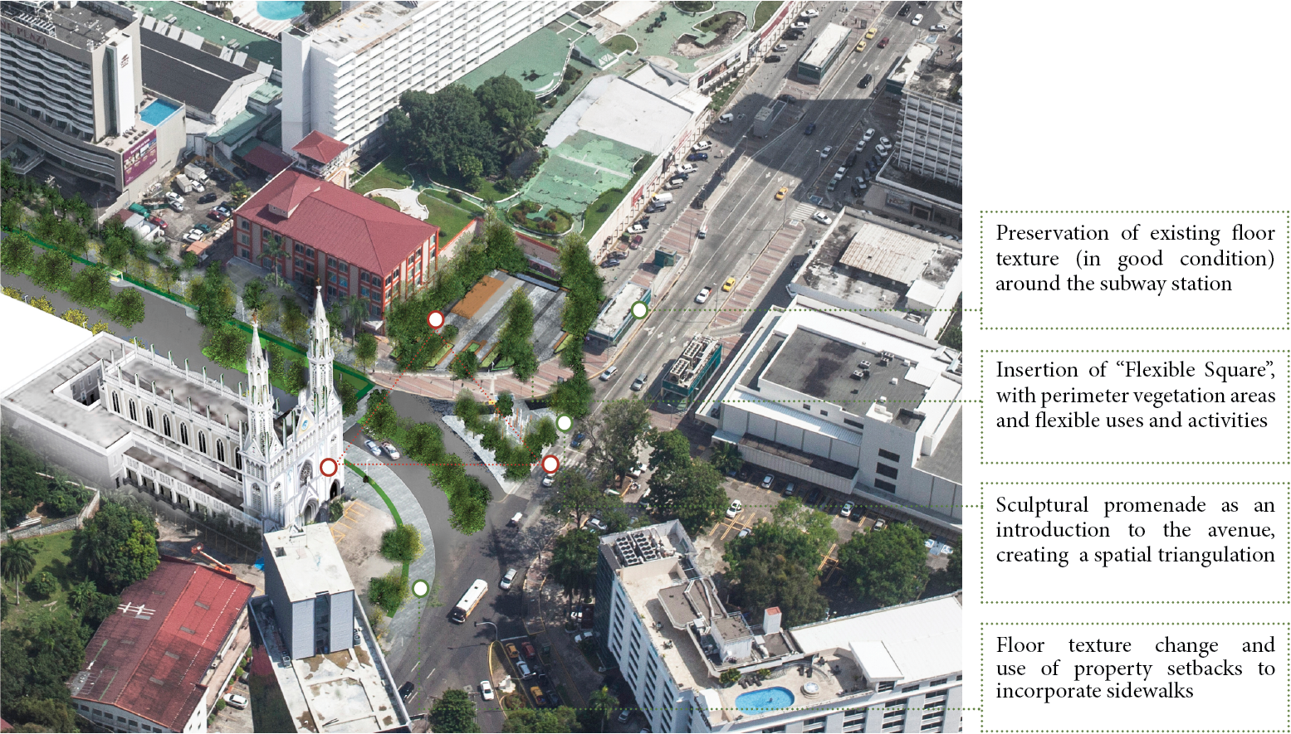The height and width of the screenshot is (734, 1291).
Task: Click green marker at the sculptural promenade's end
Action: point(564,423)
